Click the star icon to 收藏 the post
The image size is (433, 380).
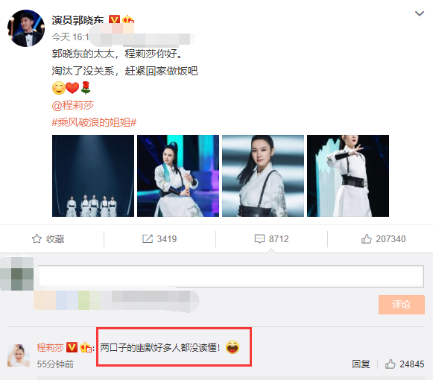point(37,239)
